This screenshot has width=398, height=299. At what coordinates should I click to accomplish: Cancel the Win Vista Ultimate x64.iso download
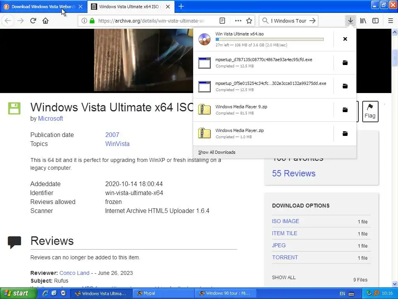(345, 39)
